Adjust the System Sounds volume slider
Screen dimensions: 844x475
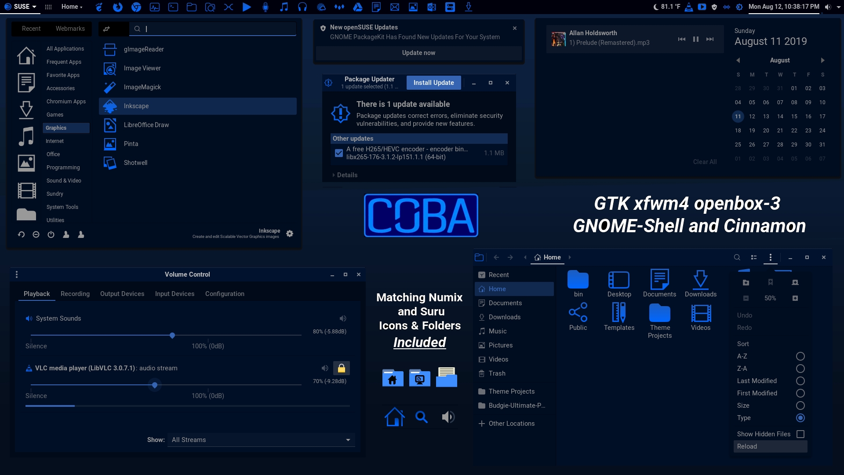tap(172, 335)
